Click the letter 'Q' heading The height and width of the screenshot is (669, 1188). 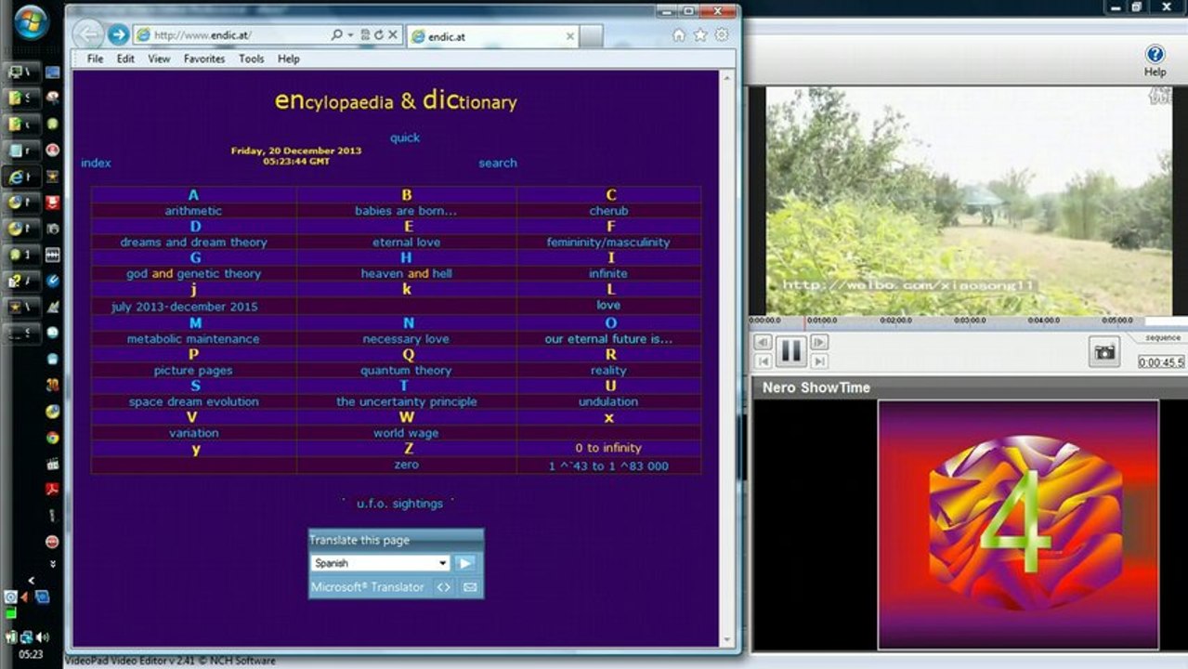click(x=407, y=354)
